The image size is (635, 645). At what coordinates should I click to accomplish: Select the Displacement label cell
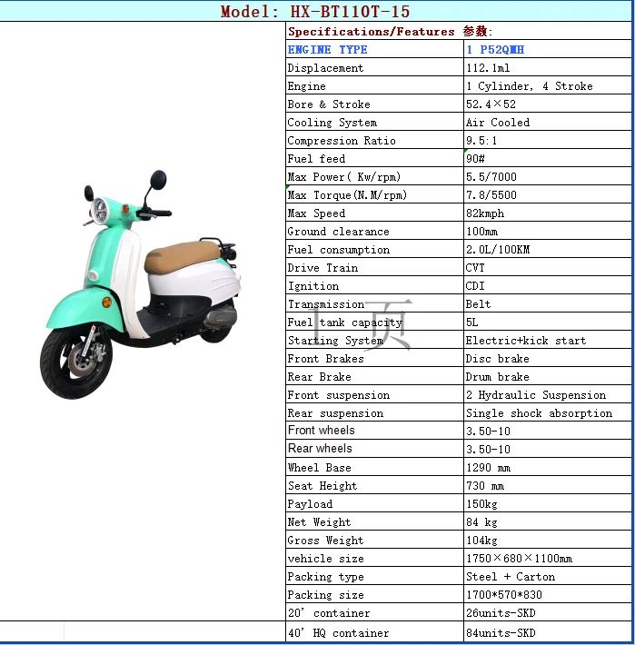(374, 67)
